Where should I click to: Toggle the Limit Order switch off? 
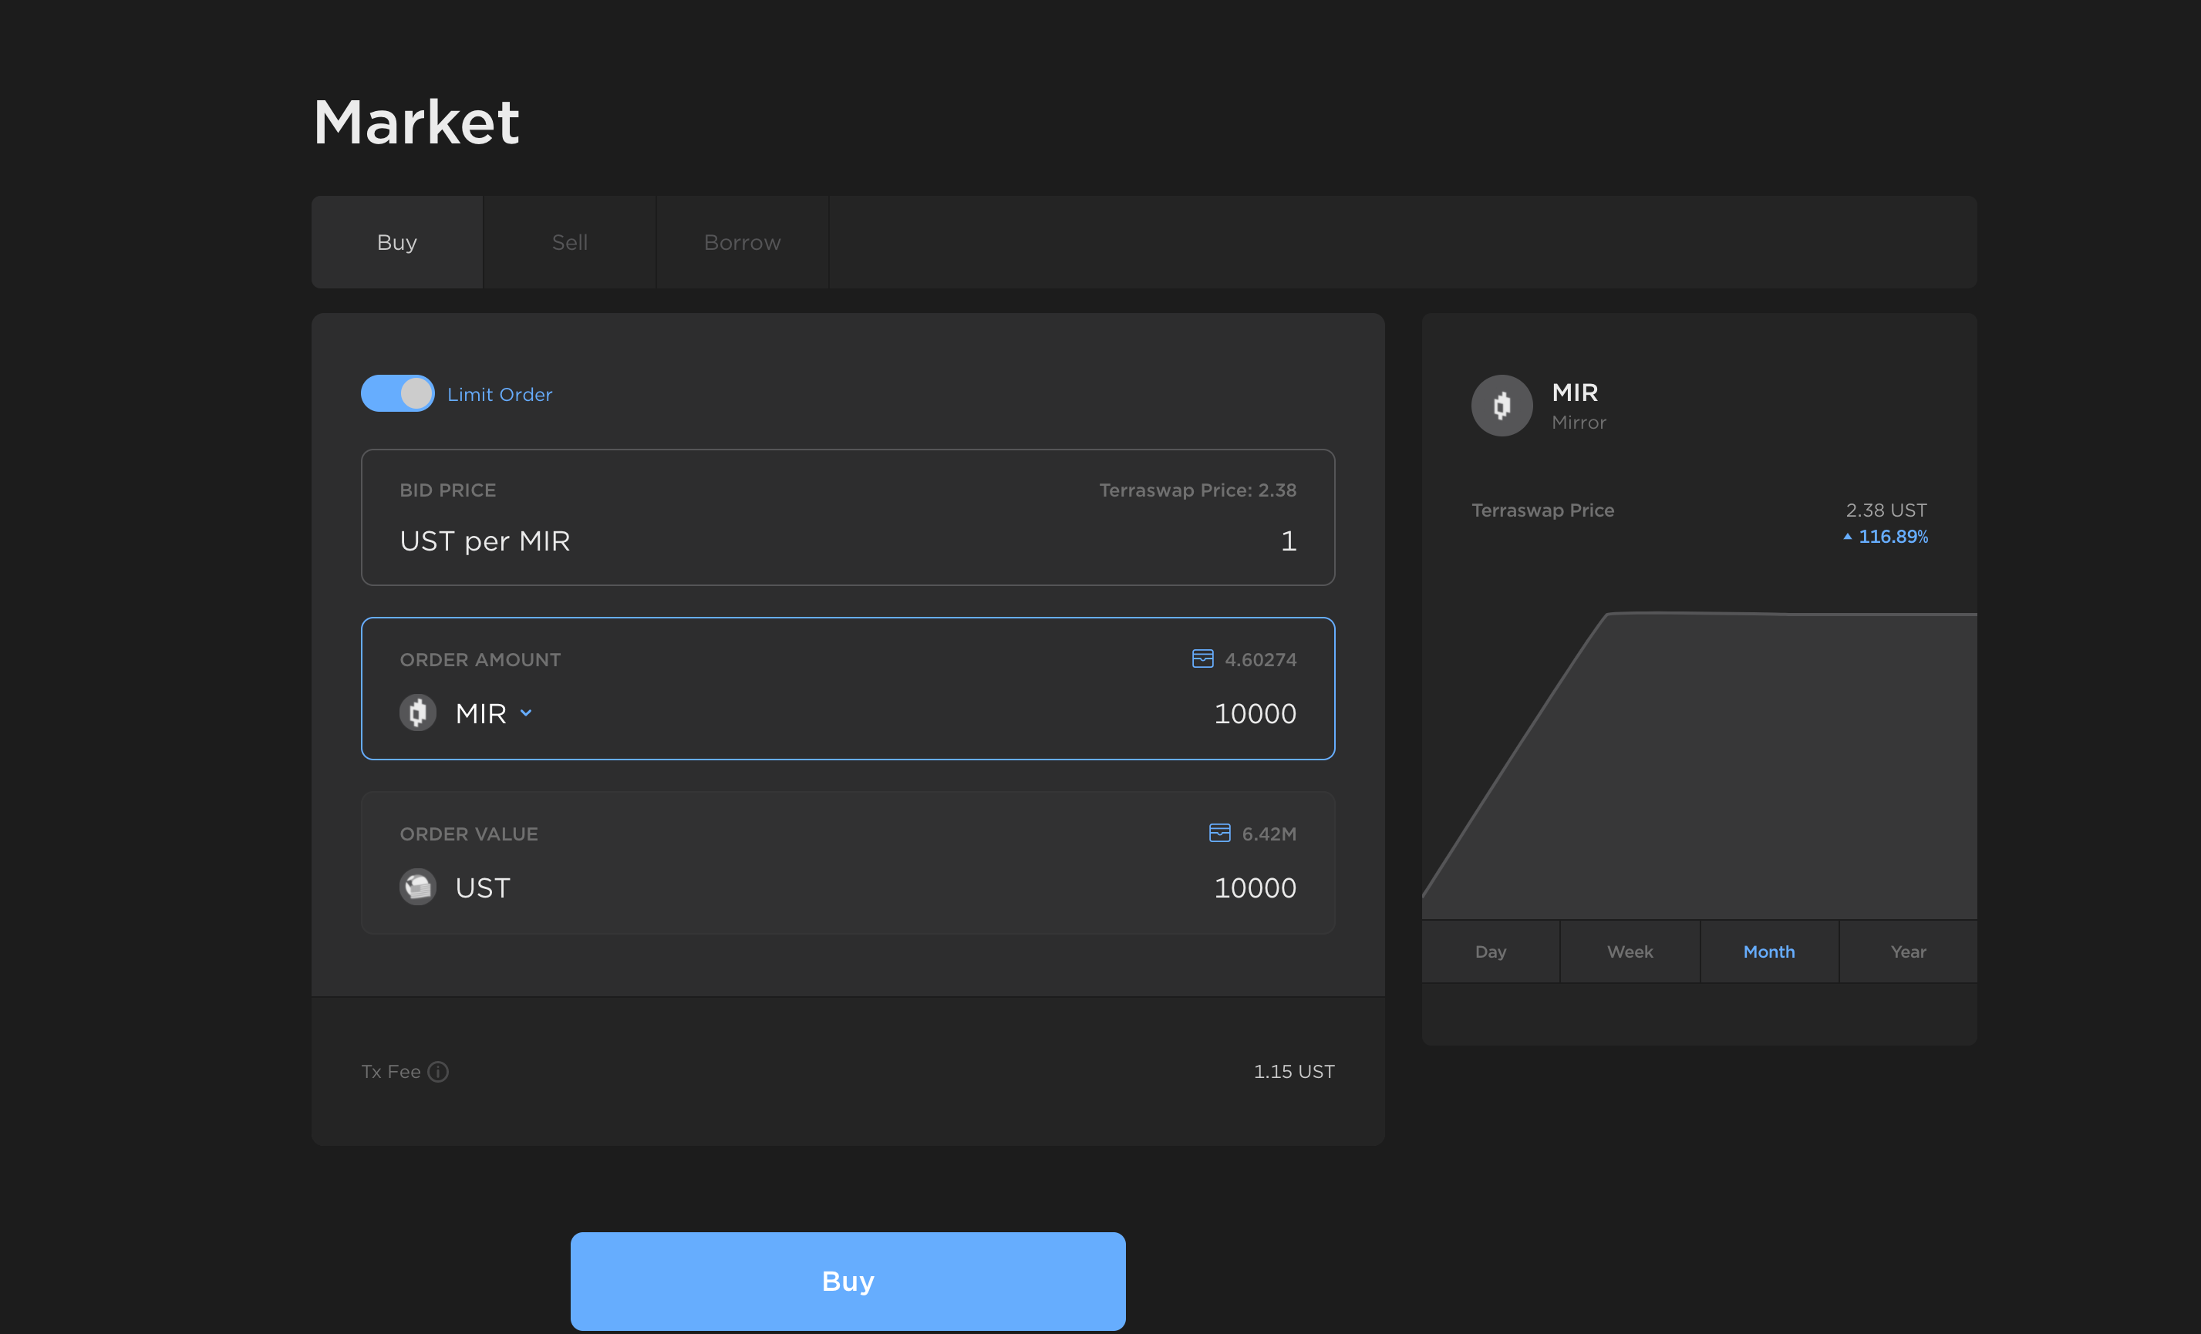pos(397,394)
